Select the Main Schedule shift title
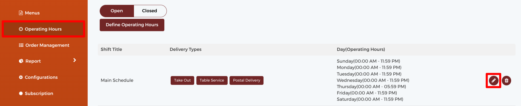The width and height of the screenshot is (521, 106). (117, 81)
